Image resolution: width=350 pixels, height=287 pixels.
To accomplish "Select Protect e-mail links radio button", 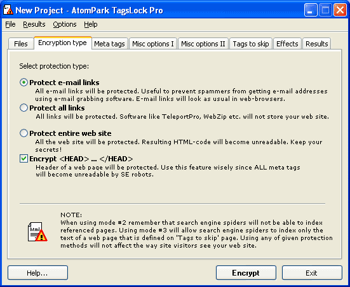I will coord(24,83).
